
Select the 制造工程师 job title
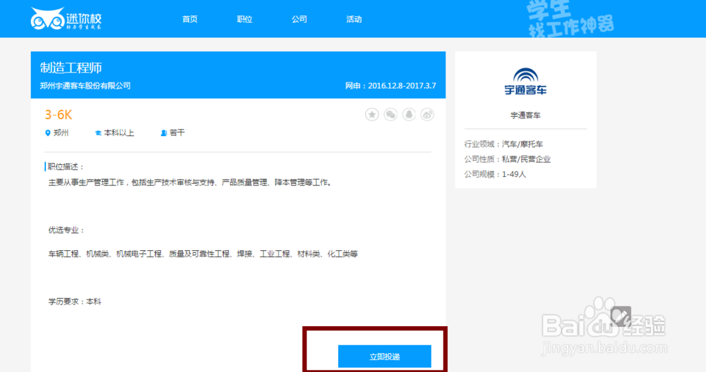tap(71, 68)
